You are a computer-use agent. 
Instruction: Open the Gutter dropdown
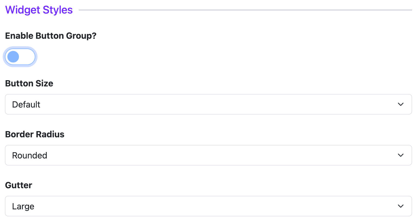[x=208, y=206]
